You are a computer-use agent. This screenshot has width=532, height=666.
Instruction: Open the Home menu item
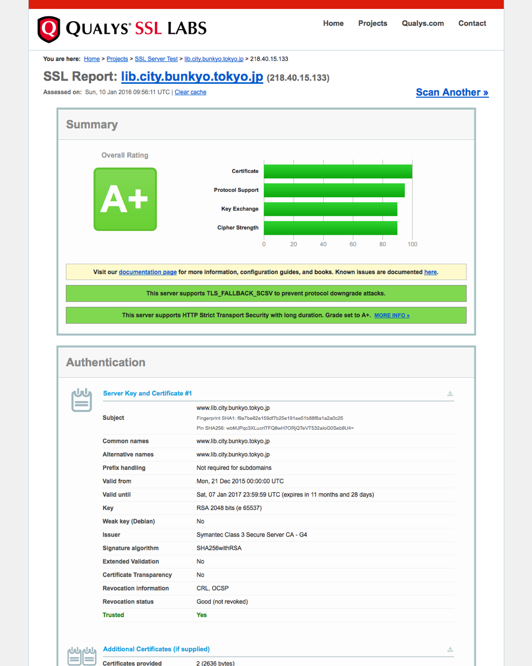(334, 23)
